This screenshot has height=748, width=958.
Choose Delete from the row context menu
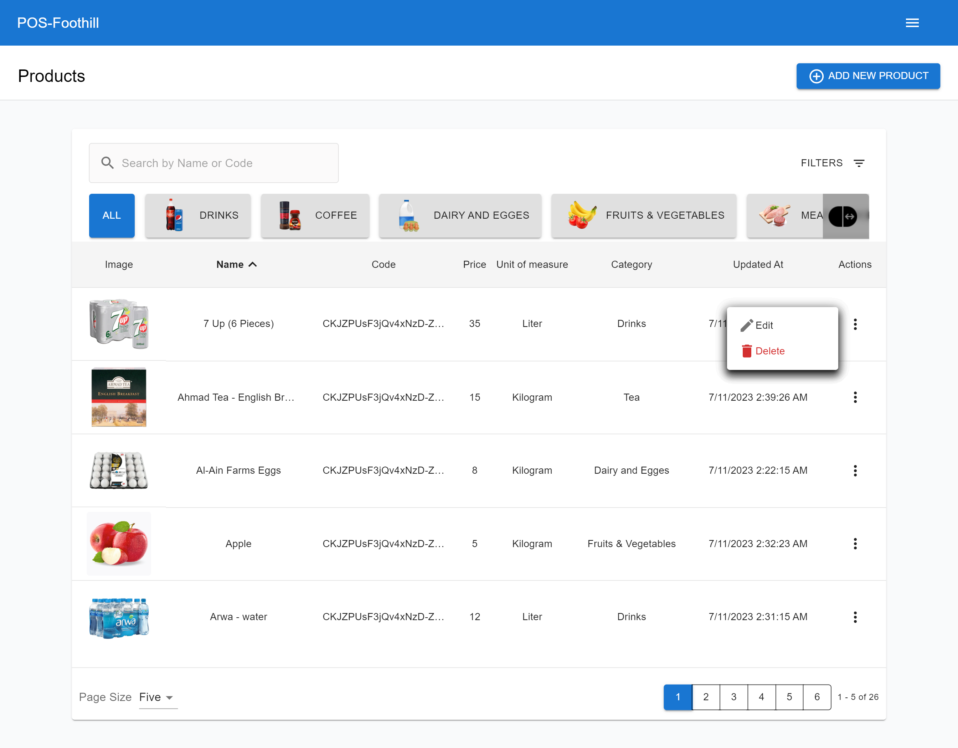771,351
